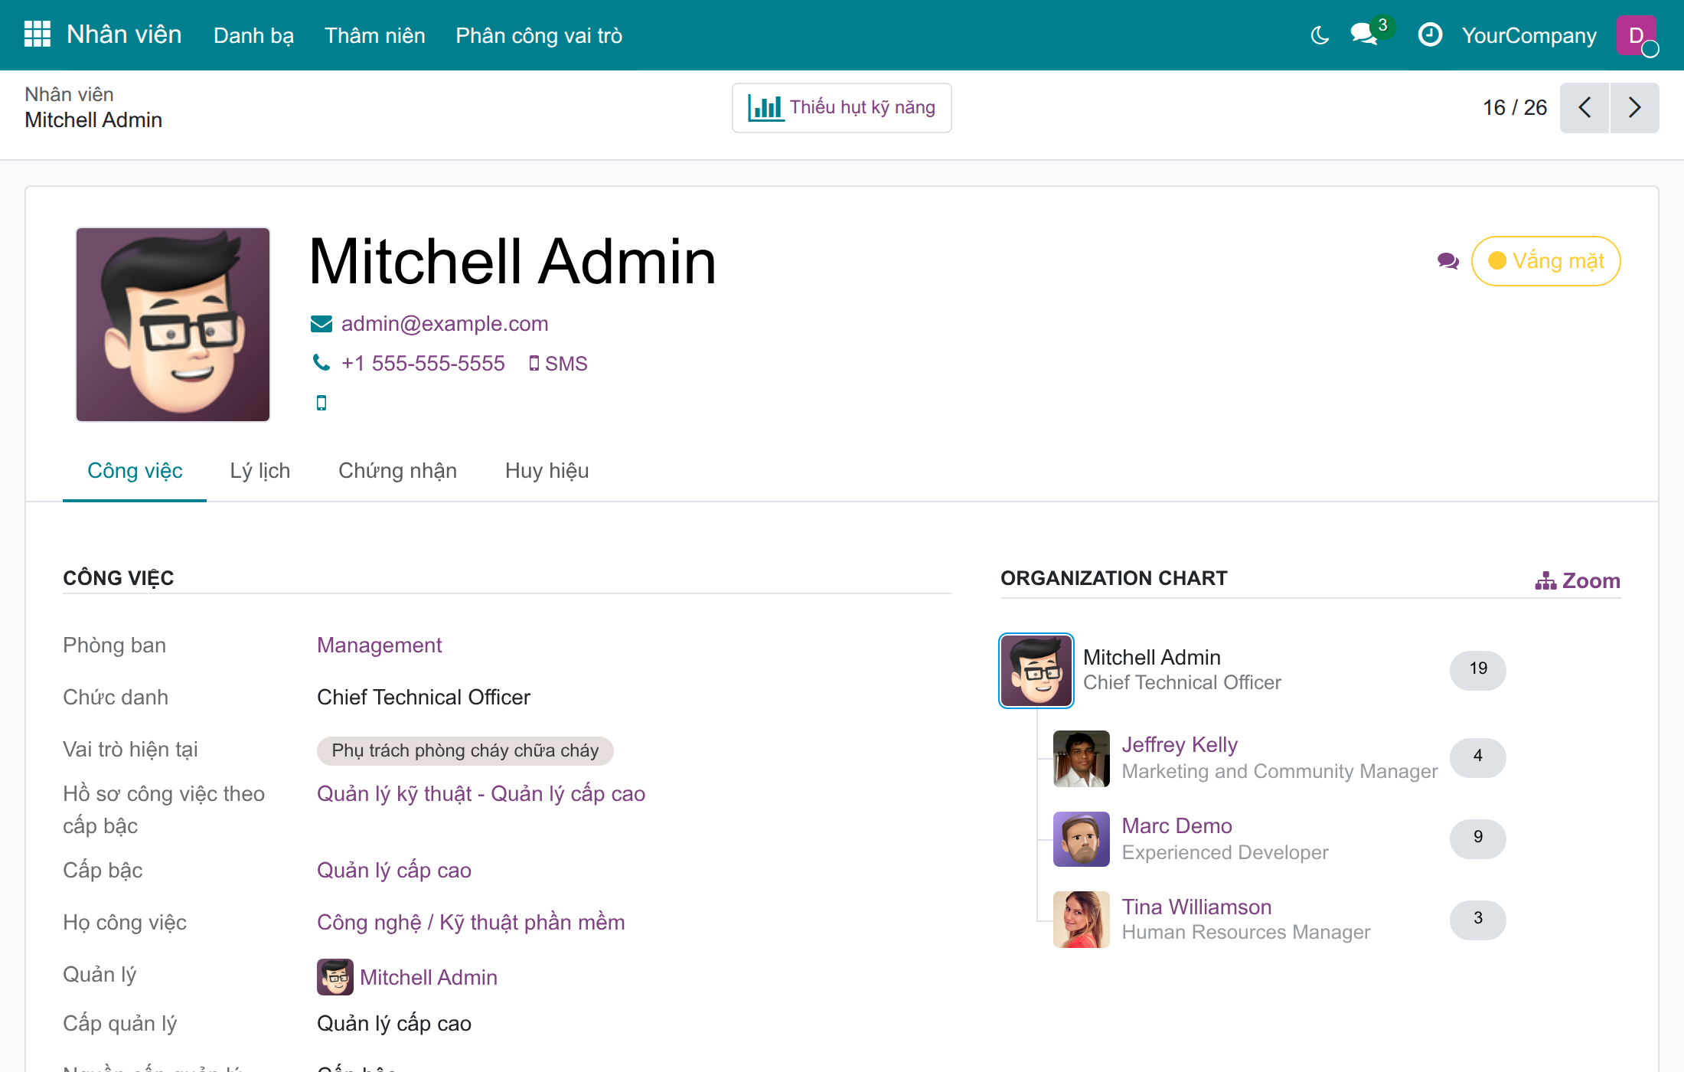Click Mitchell Admin's profile photo
This screenshot has width=1684, height=1072.
[173, 324]
